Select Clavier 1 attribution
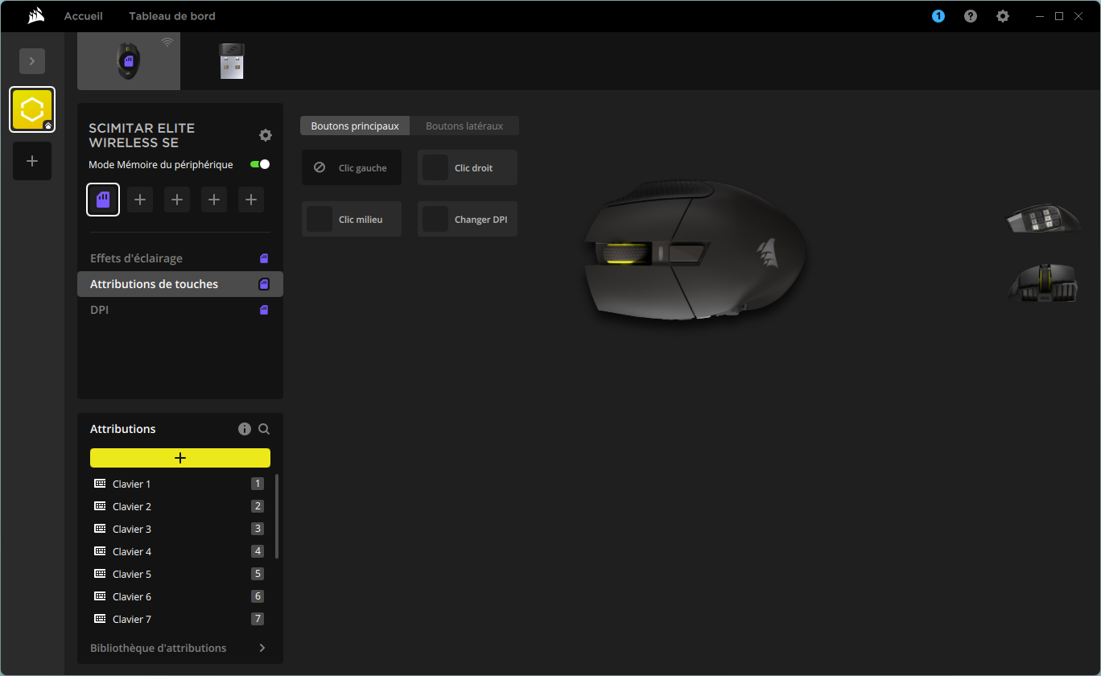This screenshot has height=676, width=1101. (179, 484)
